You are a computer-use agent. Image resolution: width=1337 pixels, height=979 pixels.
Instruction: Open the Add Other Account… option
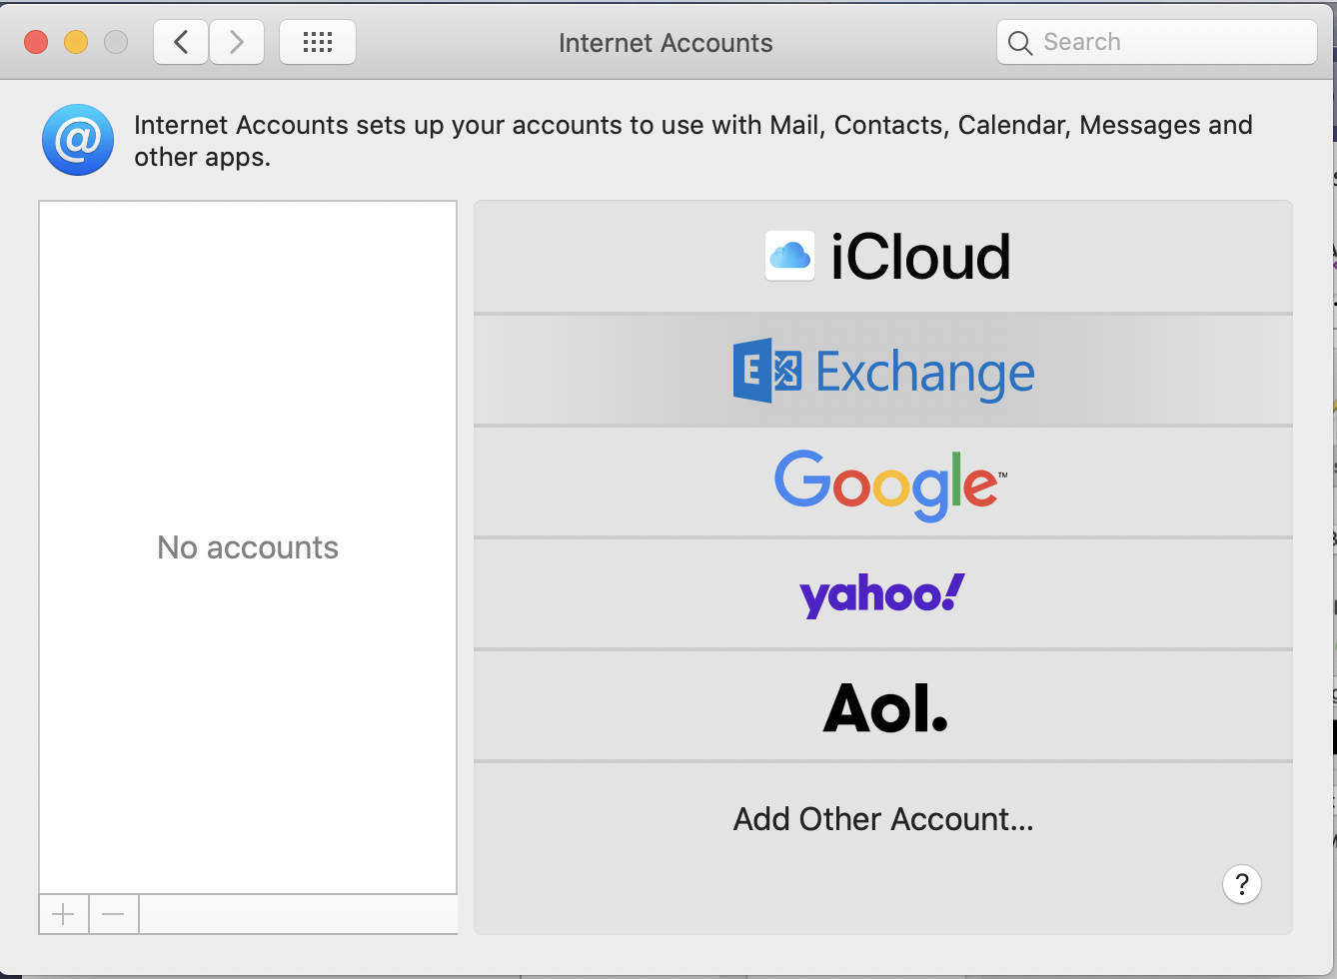883,819
